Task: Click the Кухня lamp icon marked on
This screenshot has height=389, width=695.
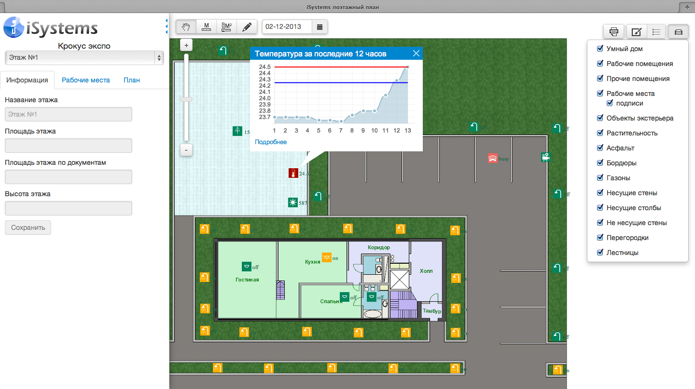Action: coord(327,257)
